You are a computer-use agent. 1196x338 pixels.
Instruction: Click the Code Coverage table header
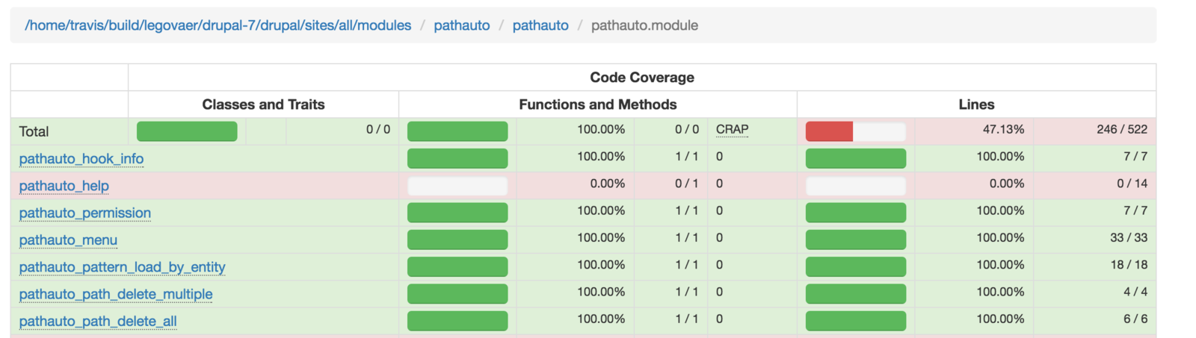click(x=642, y=78)
